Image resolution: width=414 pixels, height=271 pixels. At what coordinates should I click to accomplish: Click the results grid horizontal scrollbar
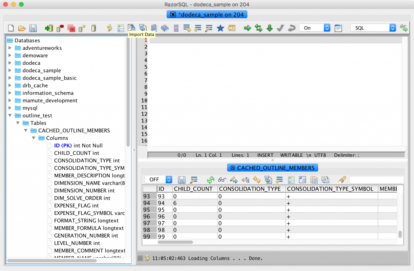tap(175, 242)
